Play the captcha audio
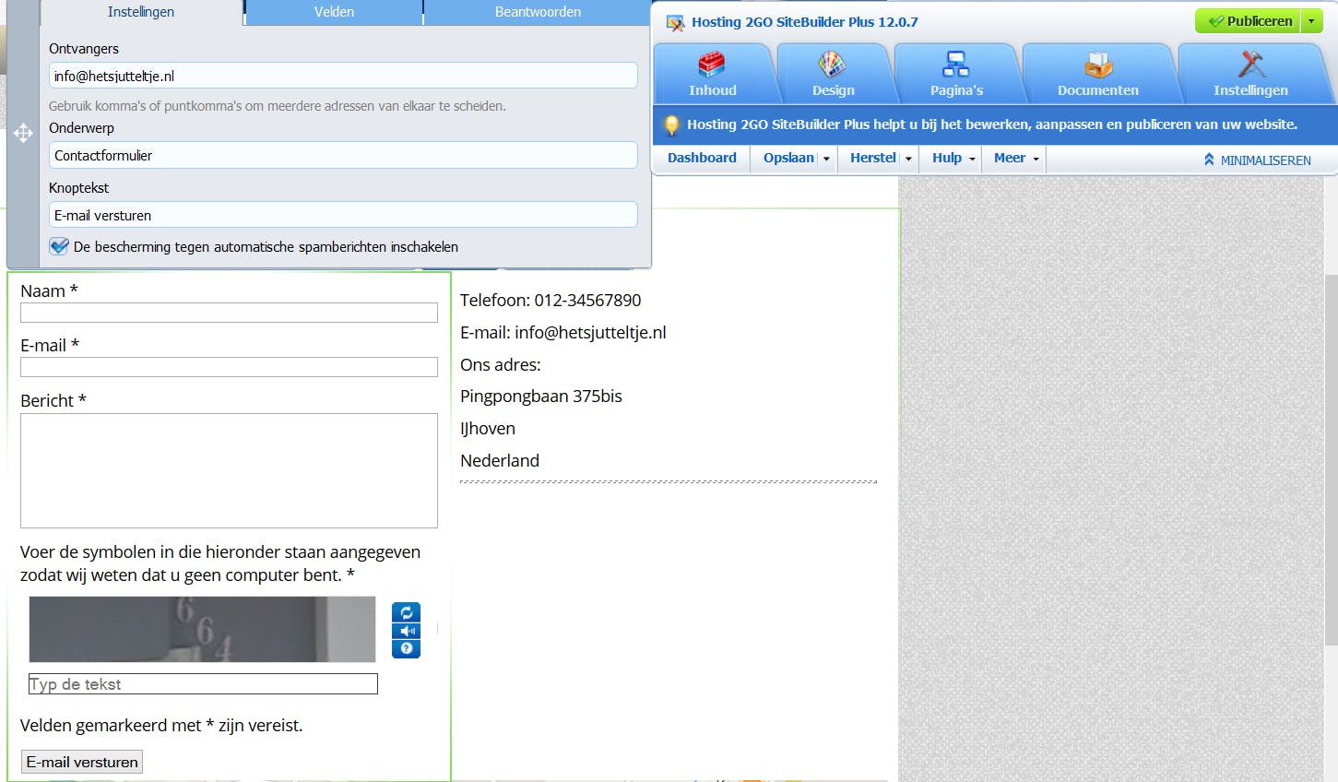 406,631
